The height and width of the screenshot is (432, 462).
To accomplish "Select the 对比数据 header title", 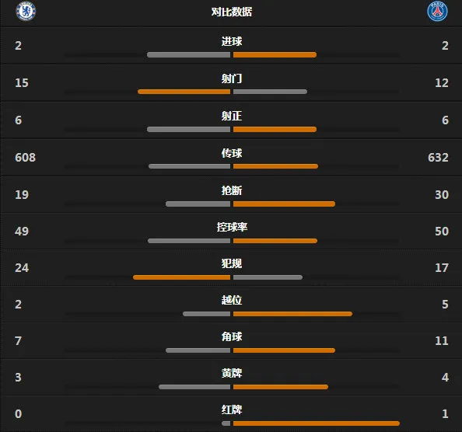I will 232,12.
